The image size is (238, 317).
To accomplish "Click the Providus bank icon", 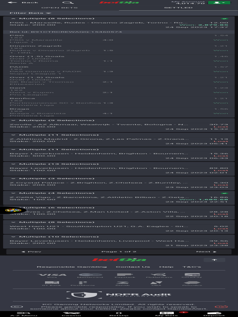I will (192, 284).
